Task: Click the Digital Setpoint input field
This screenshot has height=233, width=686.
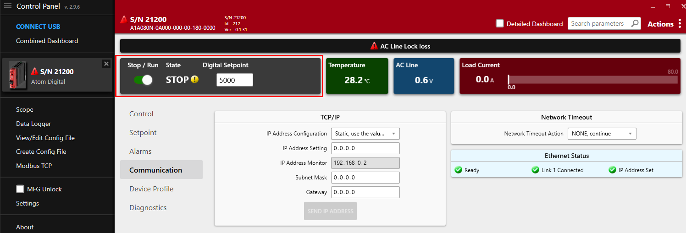Action: 234,80
